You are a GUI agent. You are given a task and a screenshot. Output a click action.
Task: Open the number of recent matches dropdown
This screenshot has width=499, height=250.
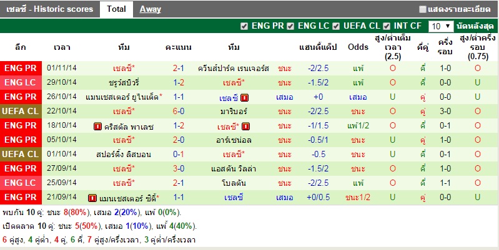[441, 26]
